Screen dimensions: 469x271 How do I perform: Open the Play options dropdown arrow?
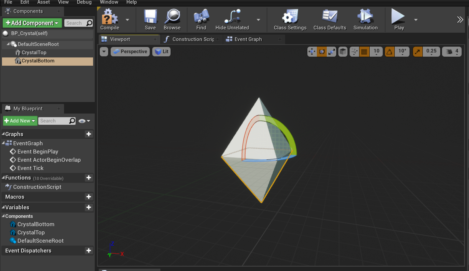coord(416,20)
